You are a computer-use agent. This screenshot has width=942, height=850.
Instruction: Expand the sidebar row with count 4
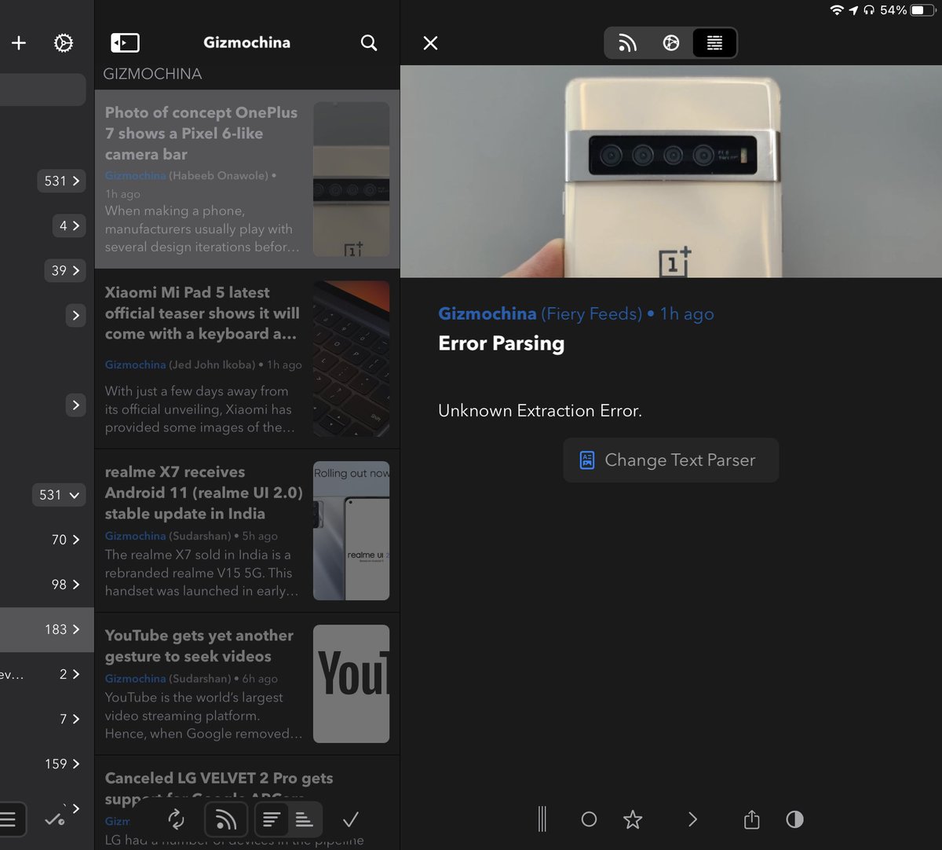pyautogui.click(x=69, y=225)
